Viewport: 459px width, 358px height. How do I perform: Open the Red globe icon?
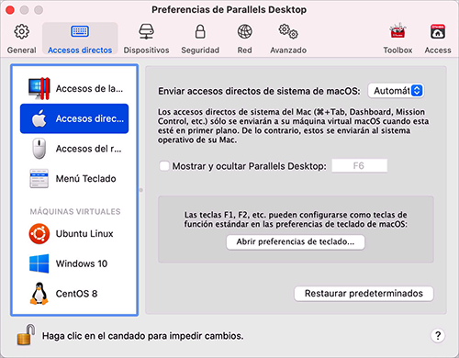coord(244,31)
